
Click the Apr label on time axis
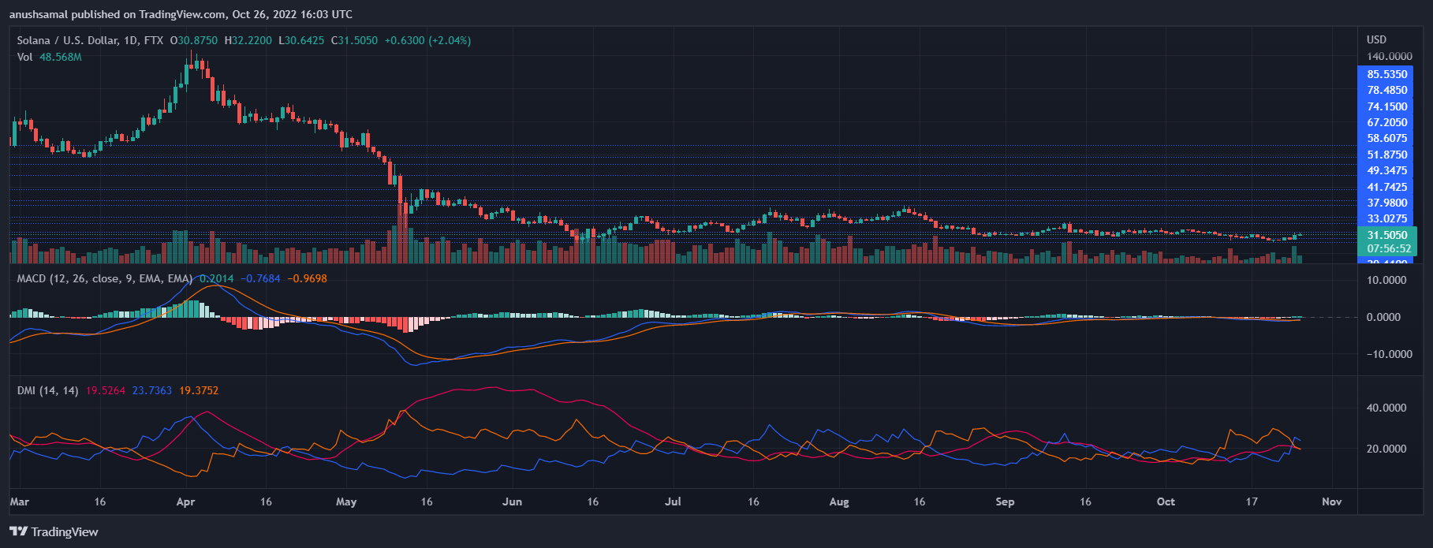[x=185, y=501]
